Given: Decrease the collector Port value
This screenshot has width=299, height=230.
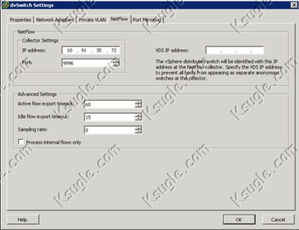Looking at the screenshot, I should point(116,65).
